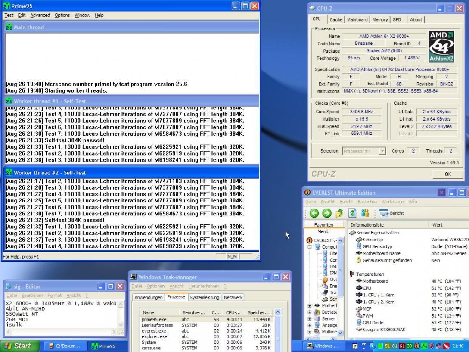This screenshot has width=469, height=352.
Task: Switch to the About tab in CPU-Z
Action: pyautogui.click(x=416, y=19)
